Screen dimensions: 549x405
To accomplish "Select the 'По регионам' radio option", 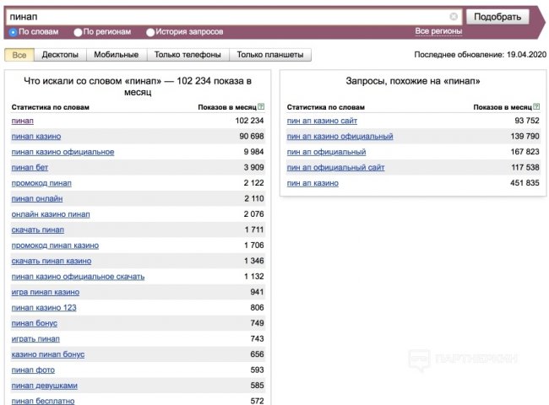I will click(x=79, y=32).
